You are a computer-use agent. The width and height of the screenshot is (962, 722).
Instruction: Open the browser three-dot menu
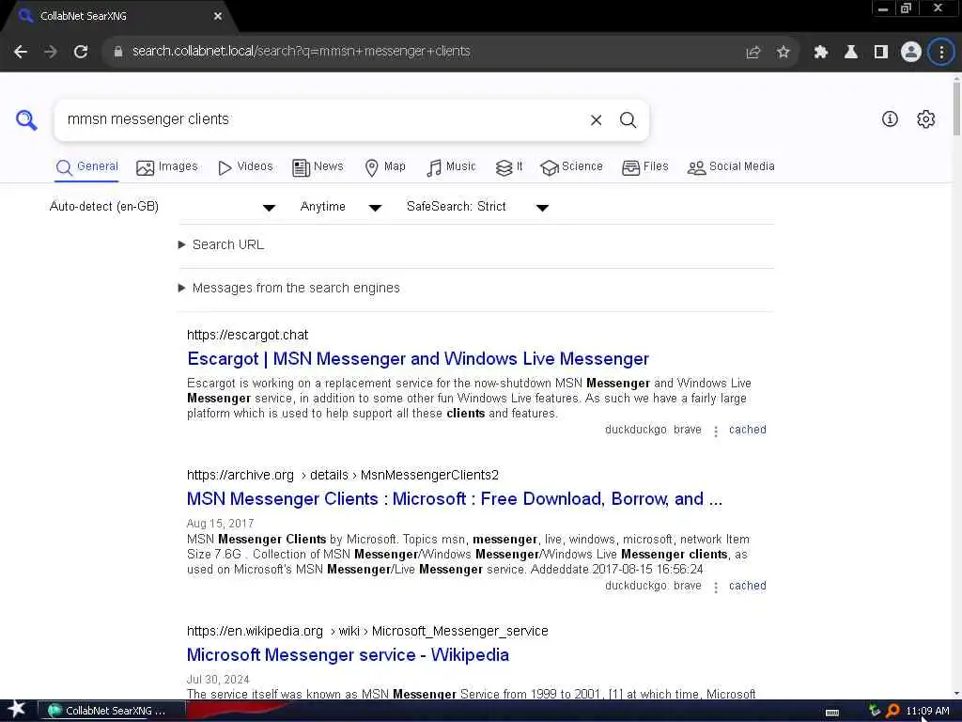[941, 53]
